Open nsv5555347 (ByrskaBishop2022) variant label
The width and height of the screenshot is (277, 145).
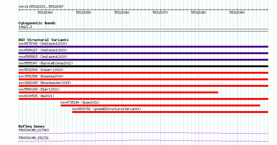46,63
